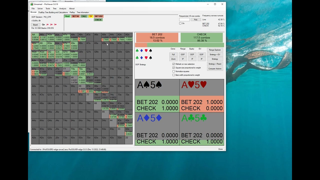This screenshot has width=320, height=180.
Task: Select the heart suit in the second suit row
Action: [146, 58]
